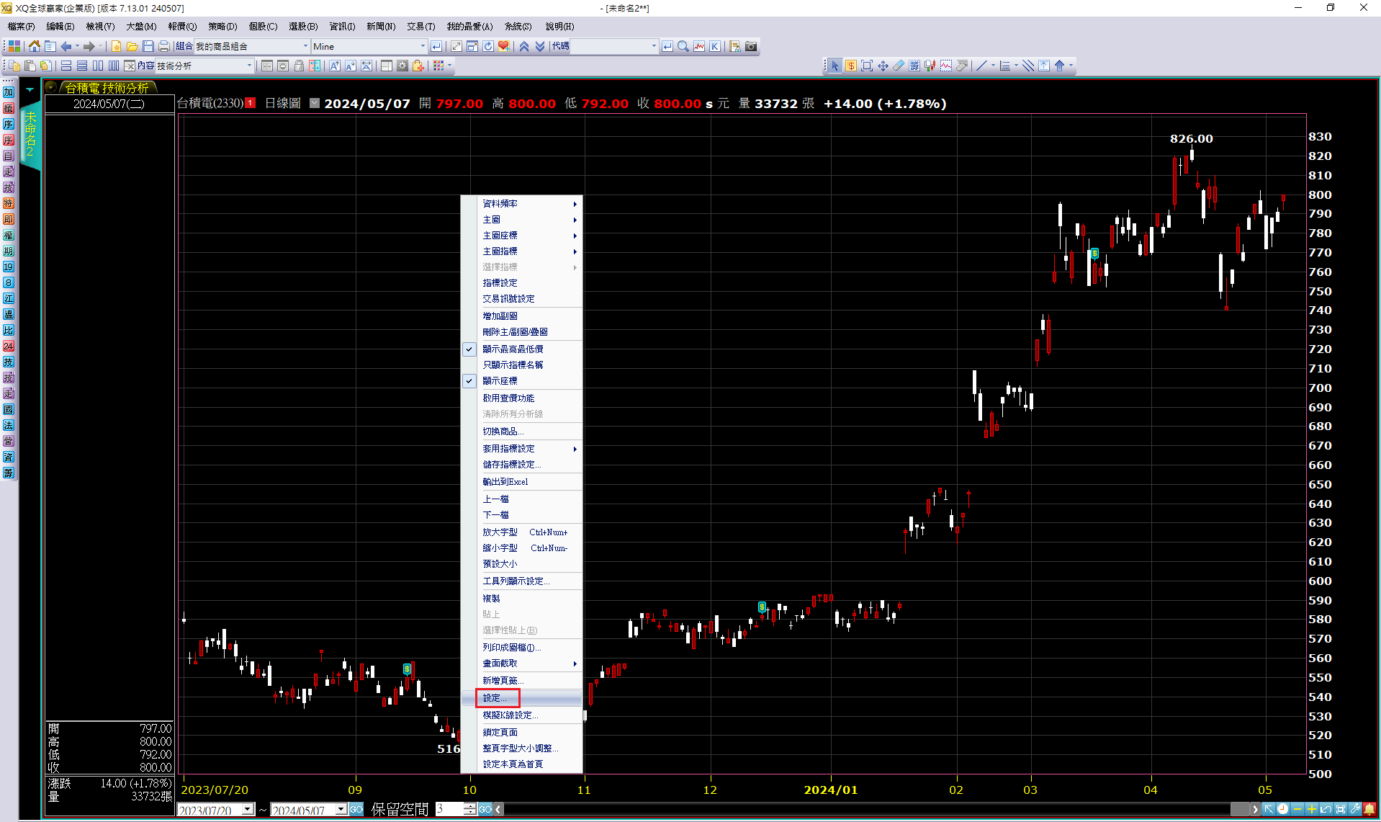
Task: Select the four-way move crosshair tool
Action: [882, 66]
